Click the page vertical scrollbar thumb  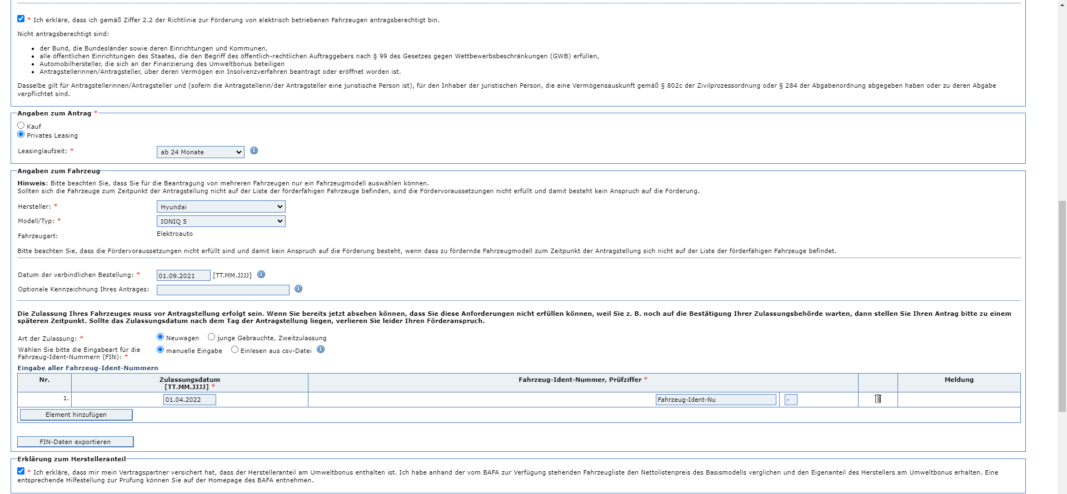[1062, 306]
